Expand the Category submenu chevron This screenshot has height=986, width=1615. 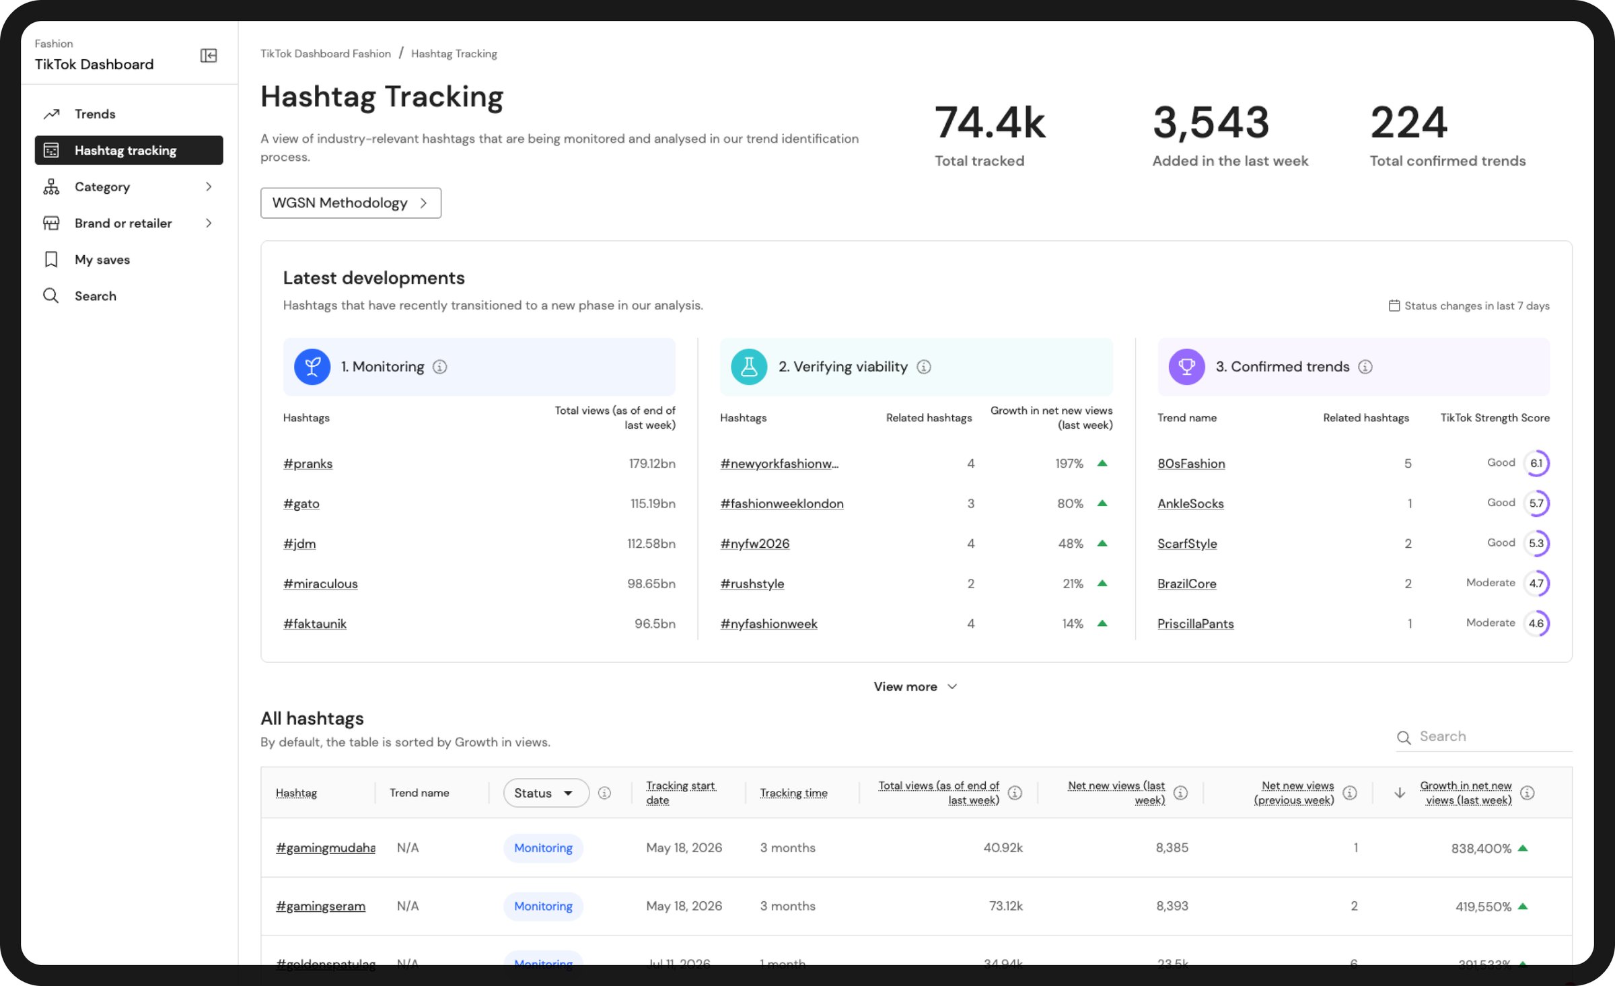point(209,186)
